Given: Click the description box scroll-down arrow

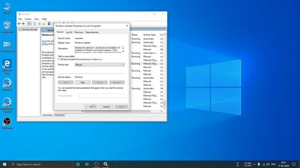Looking at the screenshot, I should (123, 51).
